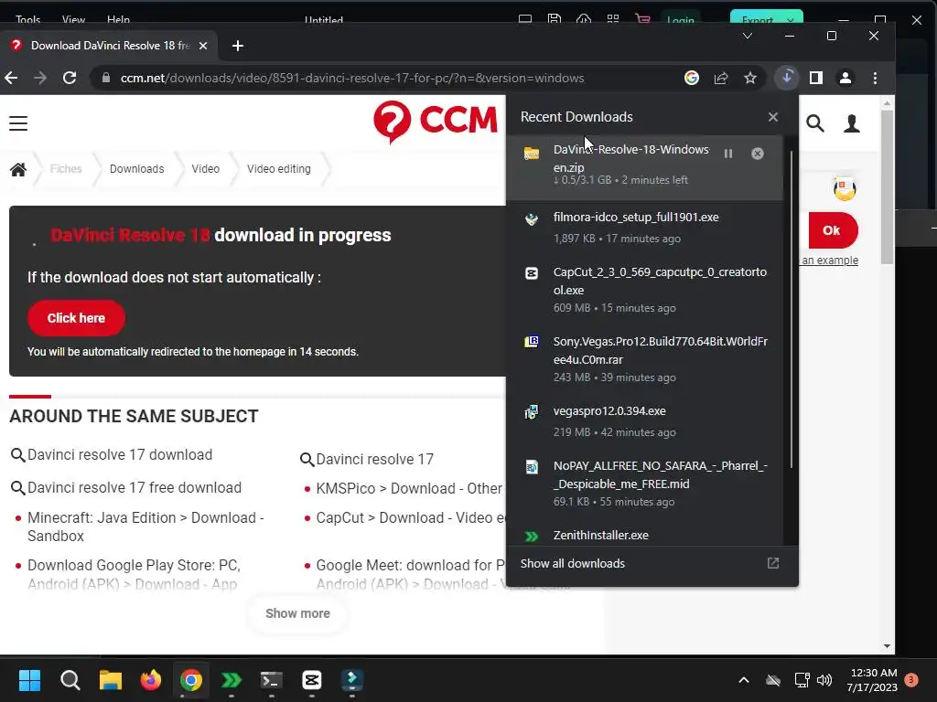Open a new browser tab
This screenshot has height=702, width=937.
[x=237, y=46]
